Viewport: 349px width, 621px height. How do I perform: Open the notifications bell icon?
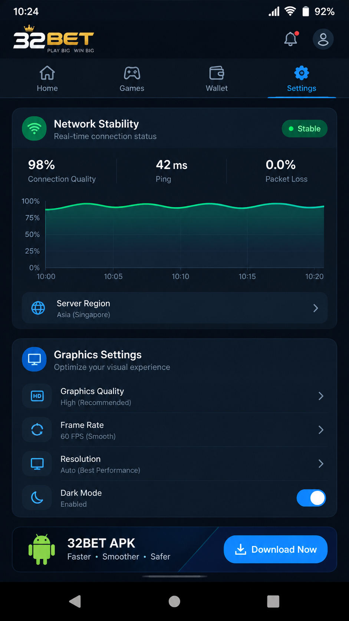tap(291, 39)
